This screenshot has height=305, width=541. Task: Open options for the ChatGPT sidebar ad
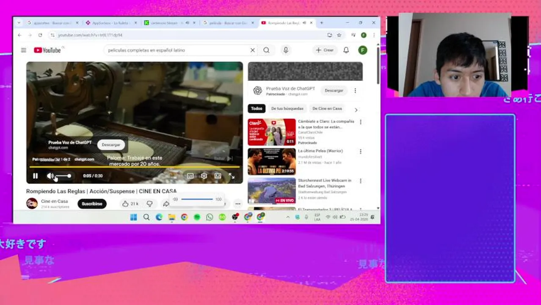pyautogui.click(x=355, y=91)
